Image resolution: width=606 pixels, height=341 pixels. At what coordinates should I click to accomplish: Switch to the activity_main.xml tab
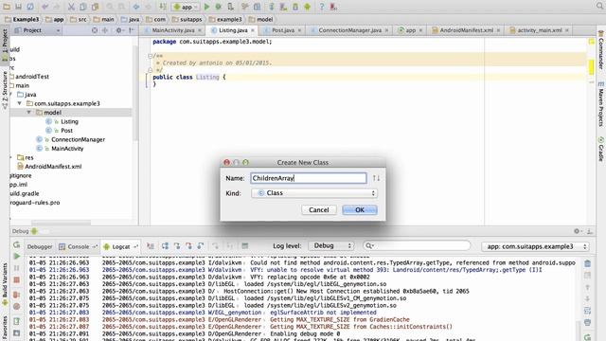pos(540,30)
